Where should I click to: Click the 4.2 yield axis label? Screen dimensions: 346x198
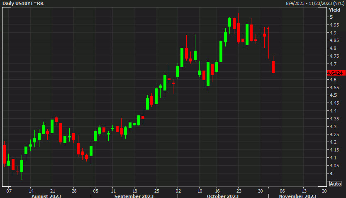(x=333, y=142)
